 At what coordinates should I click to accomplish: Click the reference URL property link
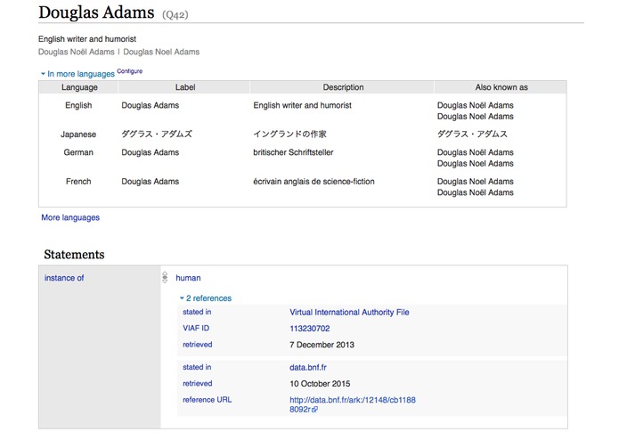pos(207,399)
